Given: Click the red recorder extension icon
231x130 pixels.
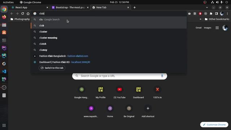Looking at the screenshot, I should (200, 14).
